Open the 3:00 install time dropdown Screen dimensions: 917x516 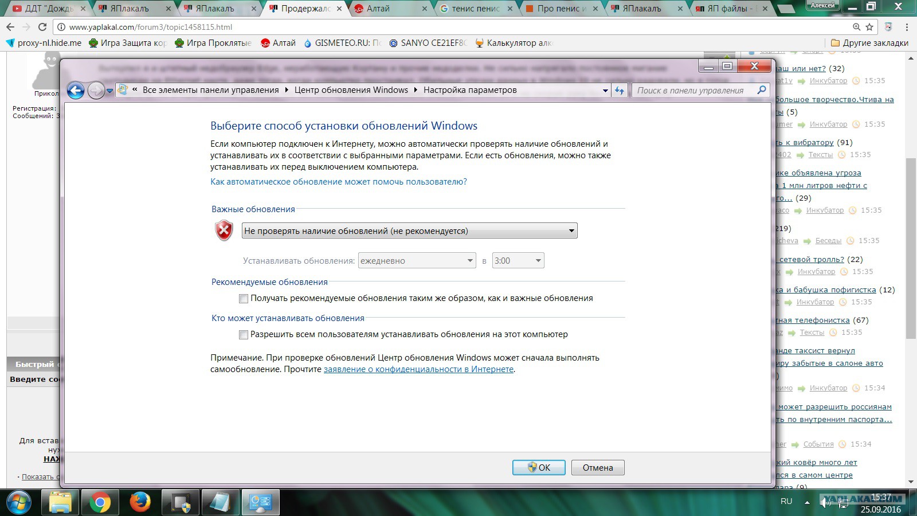[518, 260]
